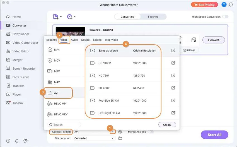Switch to the Video tab
237x147 pixels.
click(64, 40)
